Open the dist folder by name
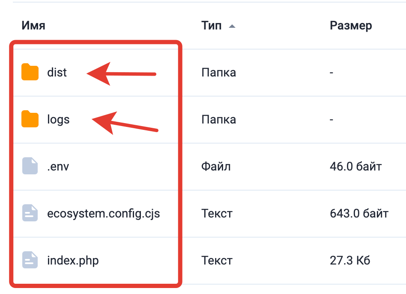Screen dimensions: 406x294 (57, 72)
